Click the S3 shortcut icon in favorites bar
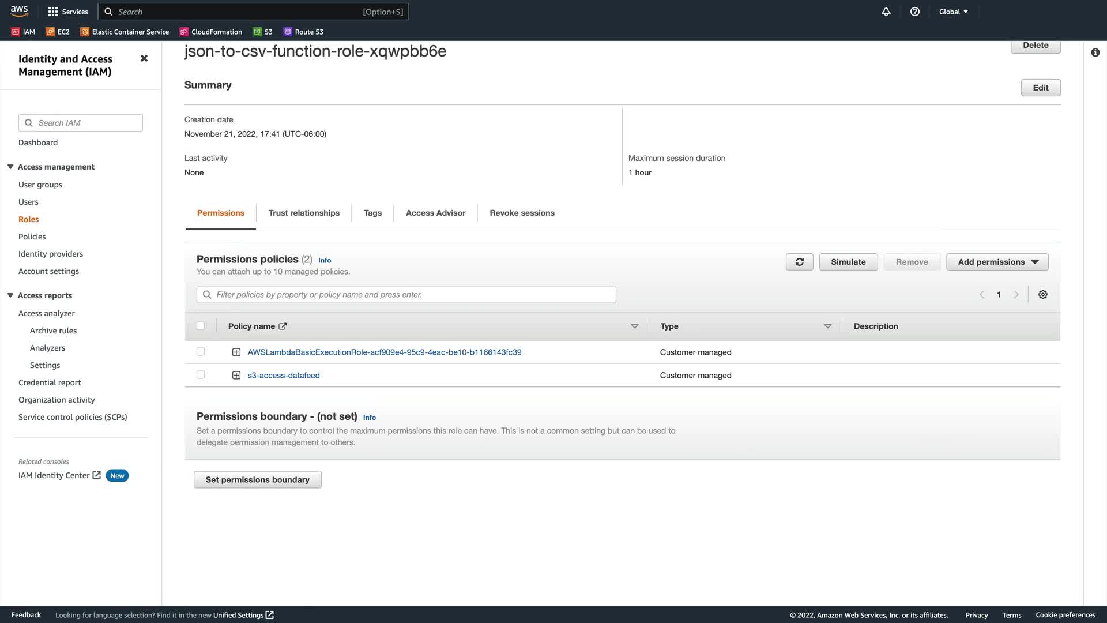This screenshot has height=623, width=1107. pyautogui.click(x=257, y=32)
